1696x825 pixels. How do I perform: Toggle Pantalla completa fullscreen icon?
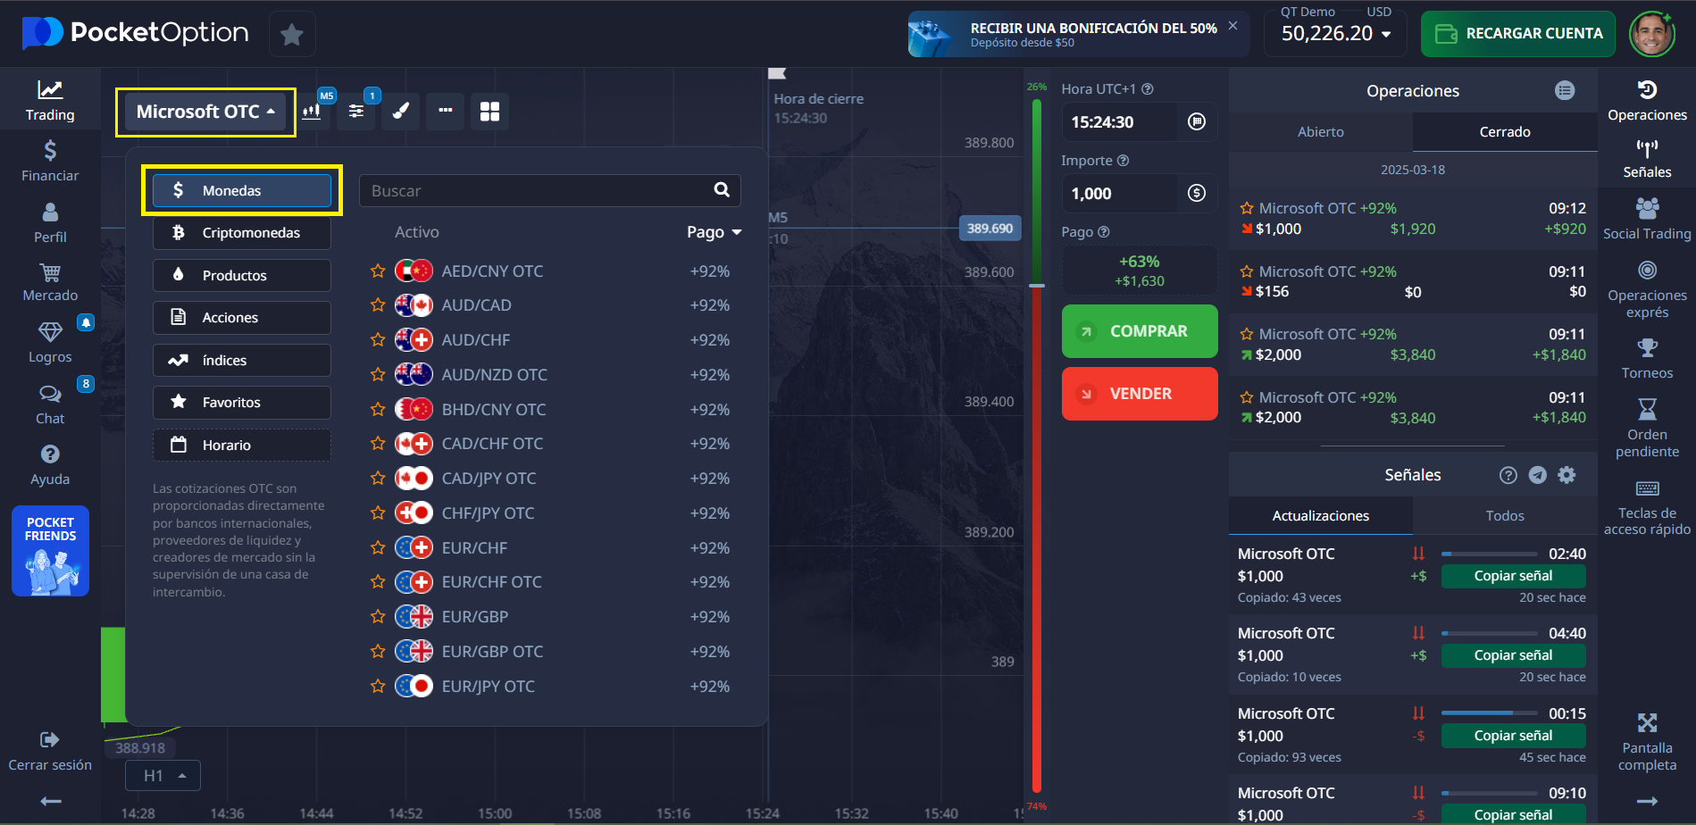1647,723
